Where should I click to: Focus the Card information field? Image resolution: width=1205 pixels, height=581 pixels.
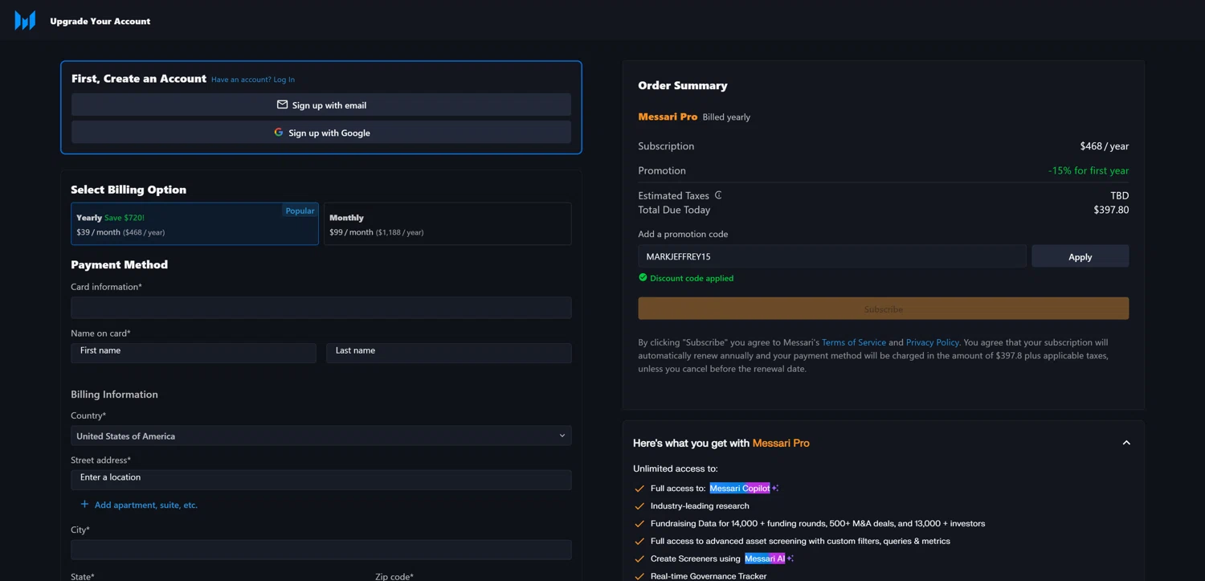pyautogui.click(x=321, y=307)
